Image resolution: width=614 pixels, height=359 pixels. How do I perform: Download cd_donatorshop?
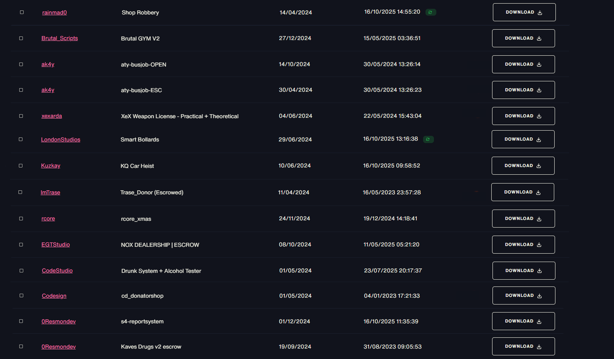pyautogui.click(x=524, y=296)
